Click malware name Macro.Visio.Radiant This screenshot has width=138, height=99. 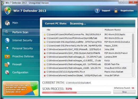coord(114,72)
